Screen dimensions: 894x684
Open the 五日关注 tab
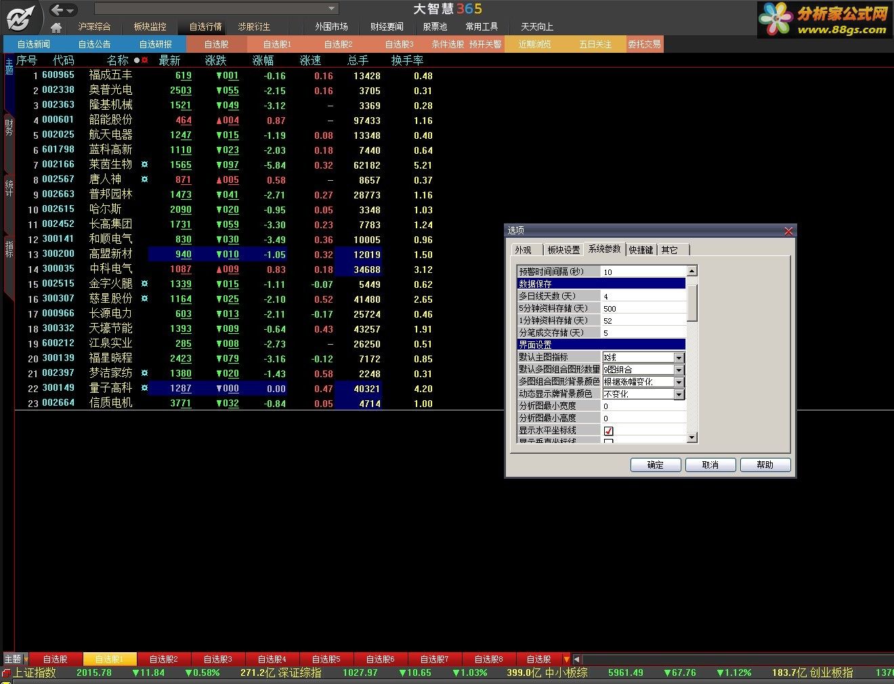(595, 44)
